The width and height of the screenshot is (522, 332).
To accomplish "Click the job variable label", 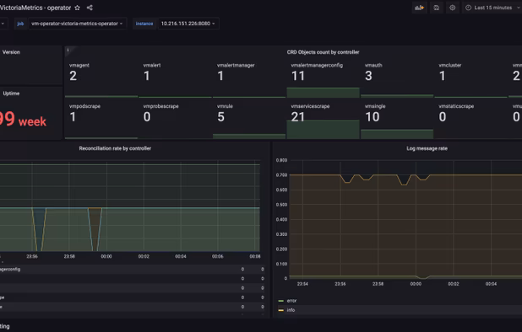I will coord(20,24).
